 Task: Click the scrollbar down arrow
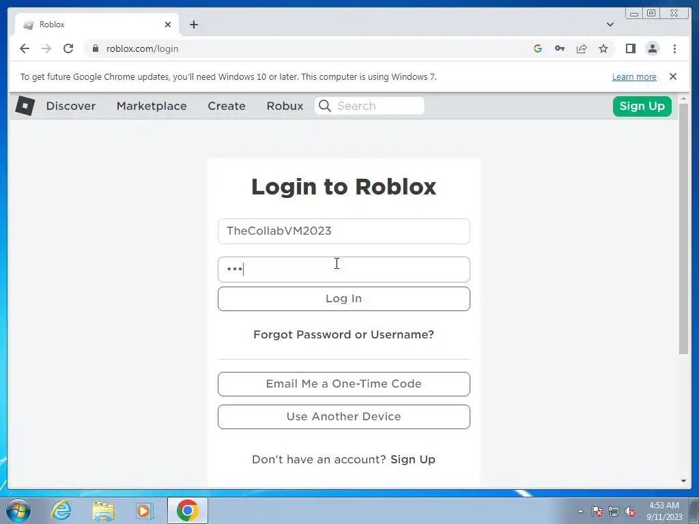click(684, 481)
